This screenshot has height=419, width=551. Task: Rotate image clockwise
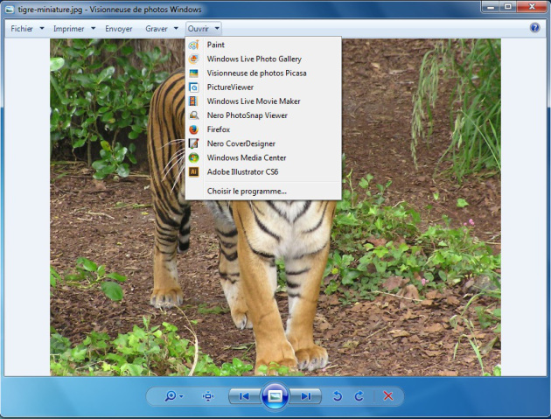tap(359, 396)
